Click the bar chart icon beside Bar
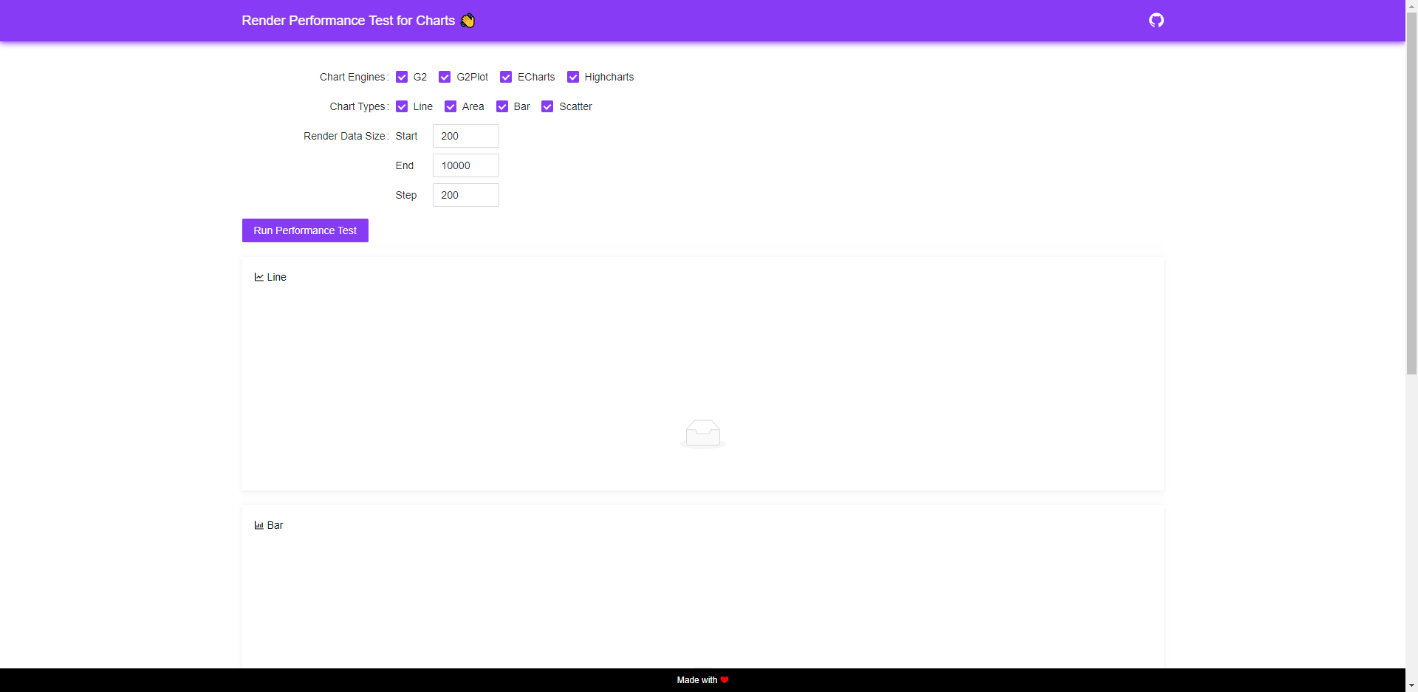Image resolution: width=1418 pixels, height=692 pixels. (x=259, y=525)
